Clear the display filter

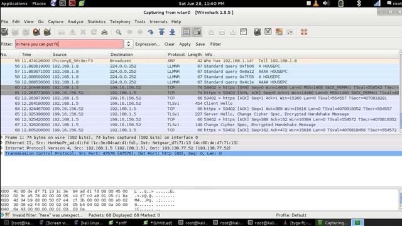(x=169, y=44)
